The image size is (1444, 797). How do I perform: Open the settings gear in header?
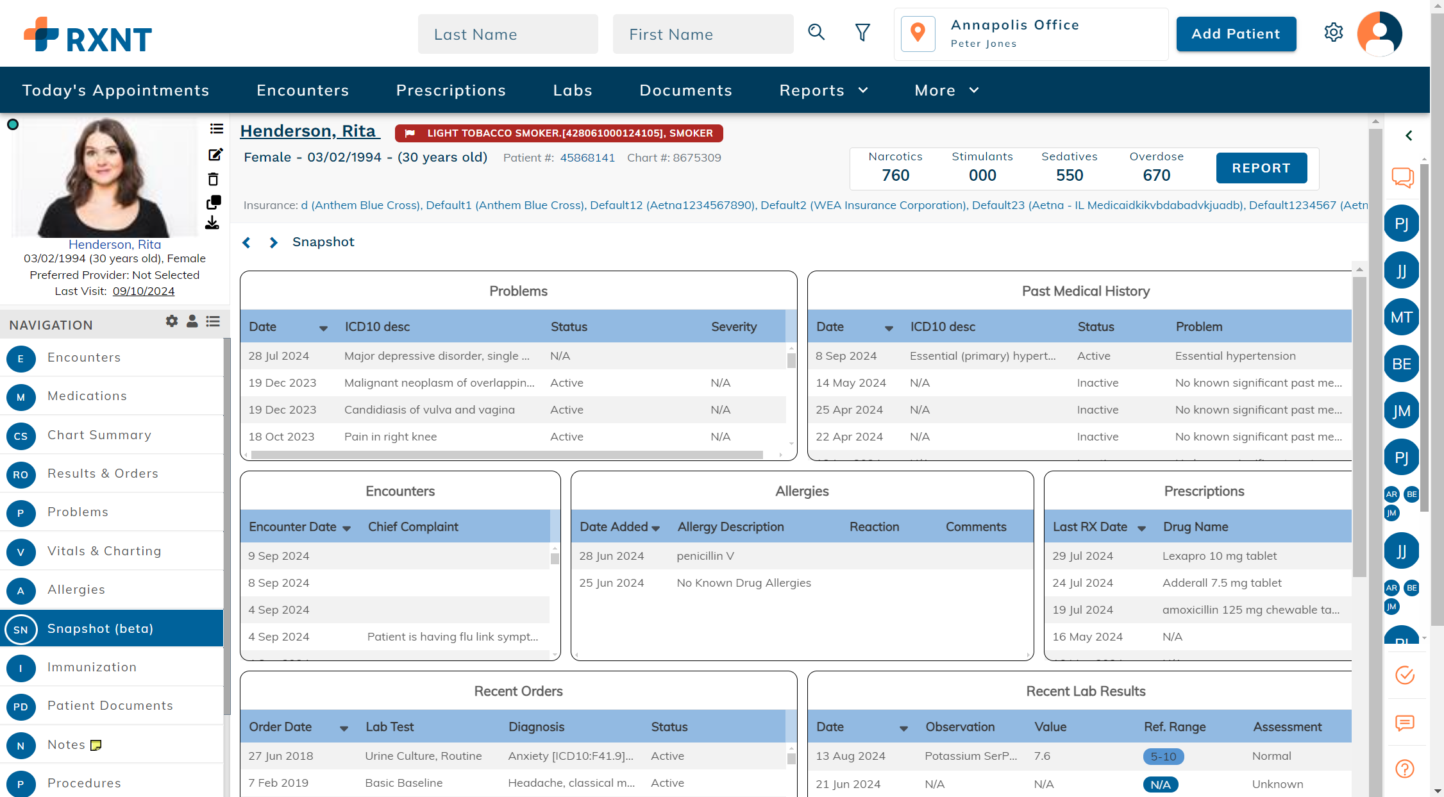[x=1333, y=32]
